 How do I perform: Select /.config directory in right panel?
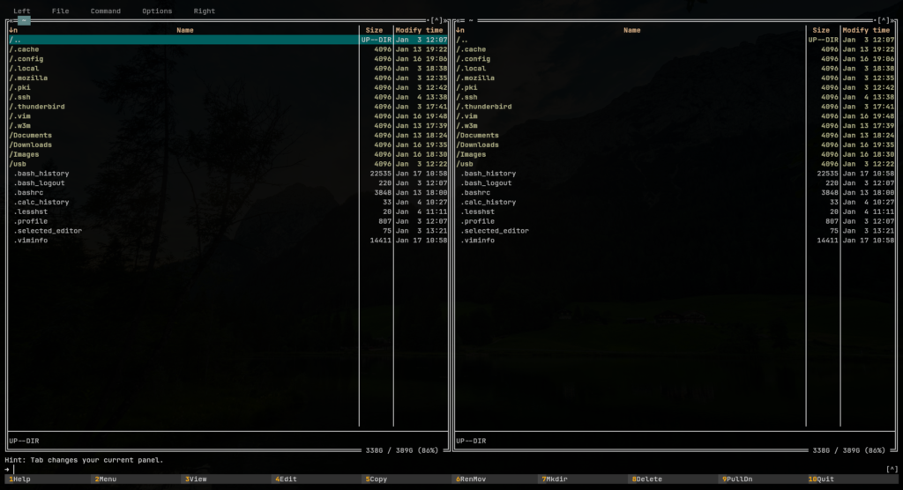coord(675,59)
